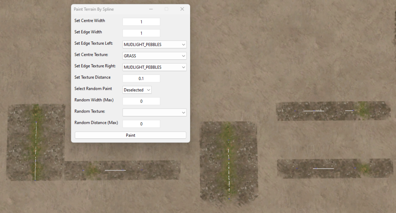396x213 pixels.
Task: Click the Set Edge Width input field
Action: pos(141,33)
